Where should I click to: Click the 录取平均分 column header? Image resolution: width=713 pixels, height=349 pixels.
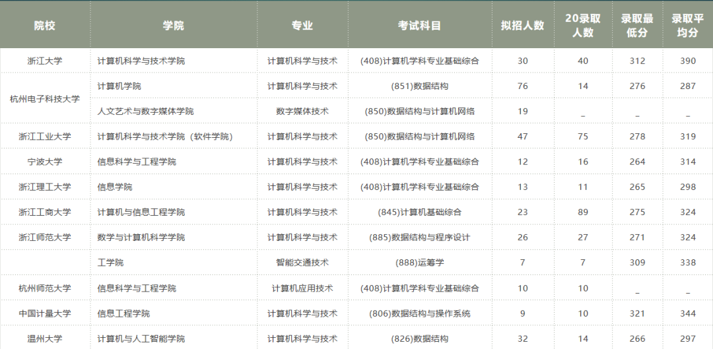tap(687, 26)
